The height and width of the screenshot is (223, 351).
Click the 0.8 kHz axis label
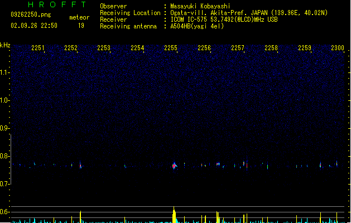coord(4,156)
